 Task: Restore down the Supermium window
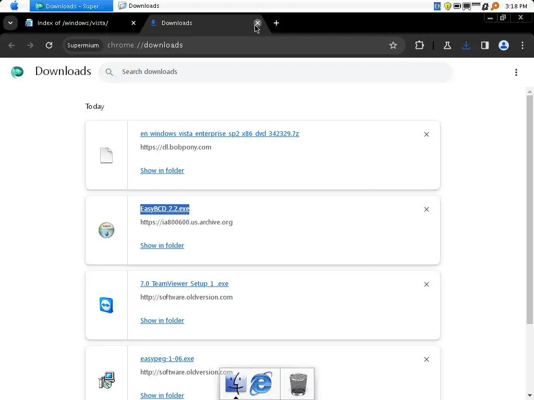tap(503, 18)
